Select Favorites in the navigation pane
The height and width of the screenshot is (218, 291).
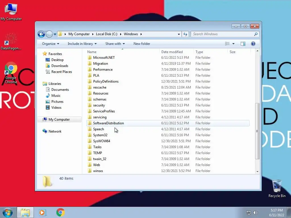tap(55, 54)
